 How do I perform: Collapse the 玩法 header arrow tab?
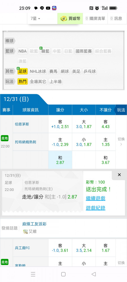(121, 110)
